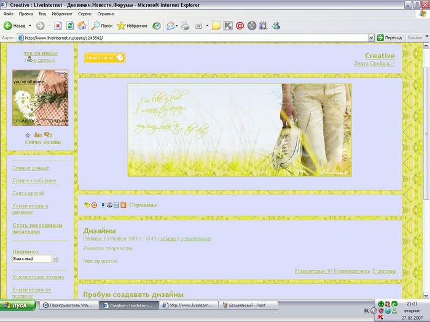
Task: Open the Файл menu
Action: 9,13
